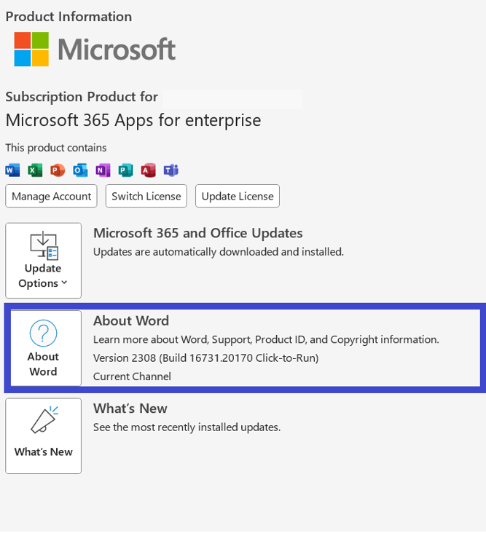
Task: Click the Switch License button
Action: [146, 196]
